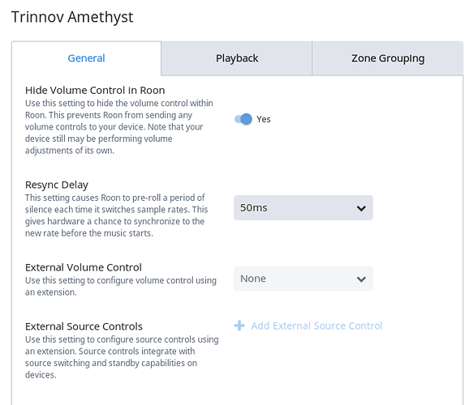
Task: Click the External Source Controls heading
Action: point(84,326)
